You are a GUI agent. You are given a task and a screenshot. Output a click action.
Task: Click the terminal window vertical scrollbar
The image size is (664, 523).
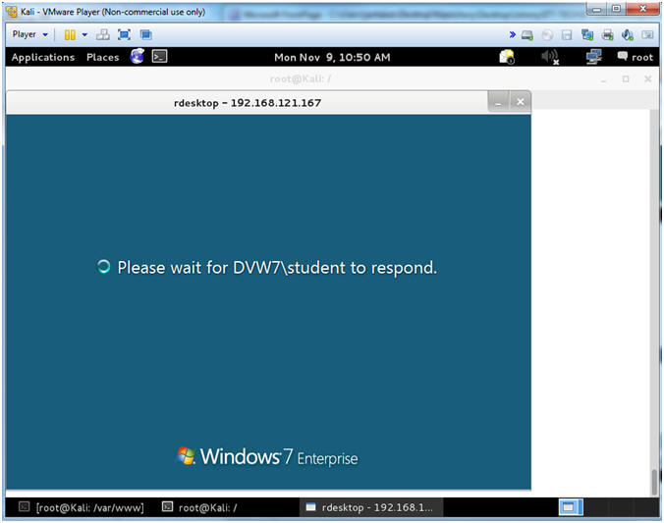click(x=654, y=302)
